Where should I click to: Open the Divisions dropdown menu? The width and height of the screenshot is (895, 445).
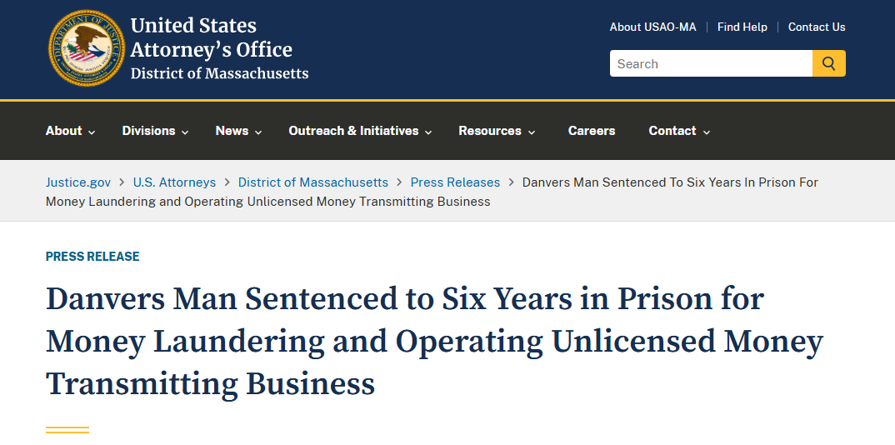pos(155,131)
